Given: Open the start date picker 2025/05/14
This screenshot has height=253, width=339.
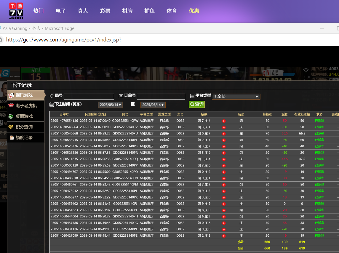Looking at the screenshot, I should (x=110, y=105).
